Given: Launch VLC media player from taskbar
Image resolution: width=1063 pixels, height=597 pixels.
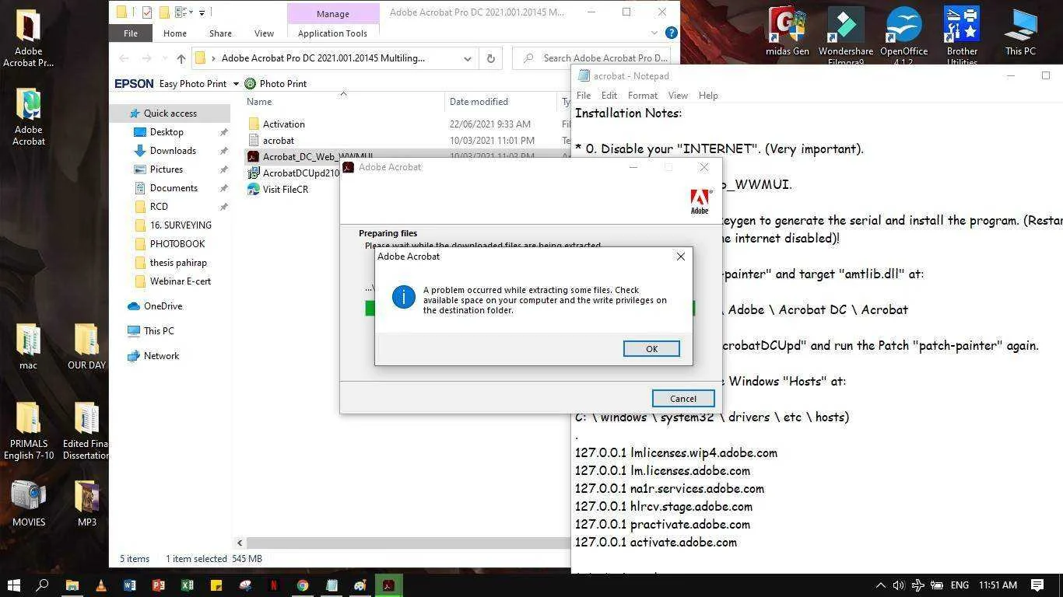Looking at the screenshot, I should coord(100,585).
